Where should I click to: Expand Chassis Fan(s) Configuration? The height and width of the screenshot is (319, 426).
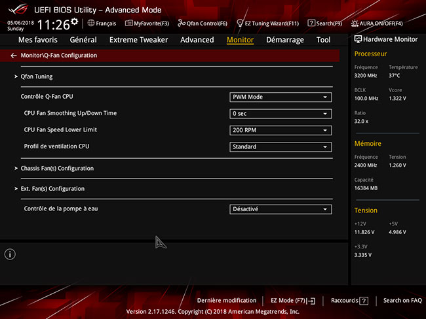pyautogui.click(x=57, y=169)
